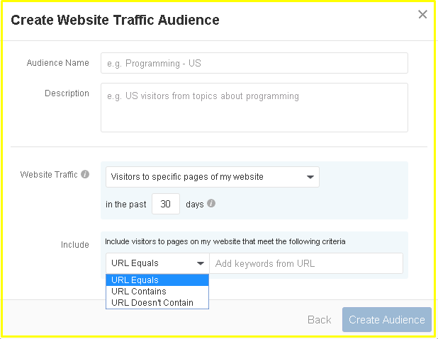The width and height of the screenshot is (438, 339).
Task: Click the info icon next to days
Action: pyautogui.click(x=211, y=203)
